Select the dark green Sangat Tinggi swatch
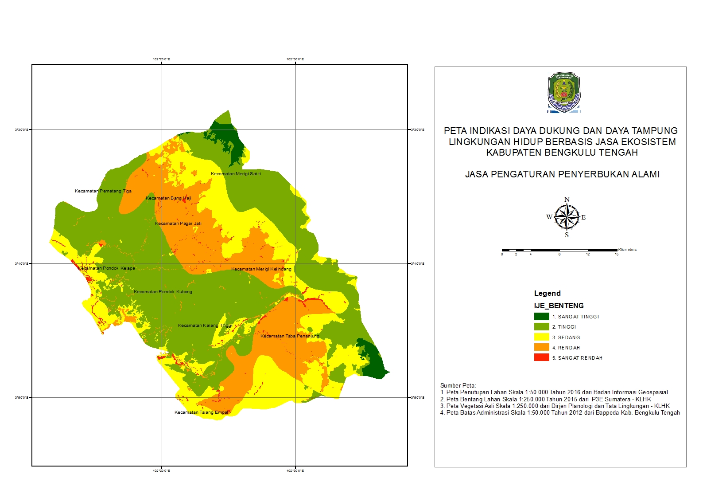 [x=541, y=317]
